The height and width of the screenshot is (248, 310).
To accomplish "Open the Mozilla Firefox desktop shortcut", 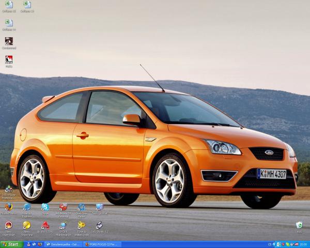I will 9,207.
